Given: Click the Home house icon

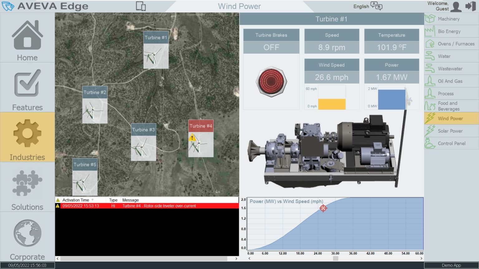Looking at the screenshot, I should point(27,35).
